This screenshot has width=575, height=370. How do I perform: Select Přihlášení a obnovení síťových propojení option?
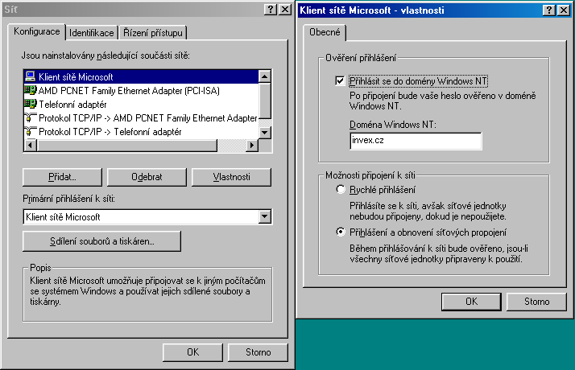(341, 232)
